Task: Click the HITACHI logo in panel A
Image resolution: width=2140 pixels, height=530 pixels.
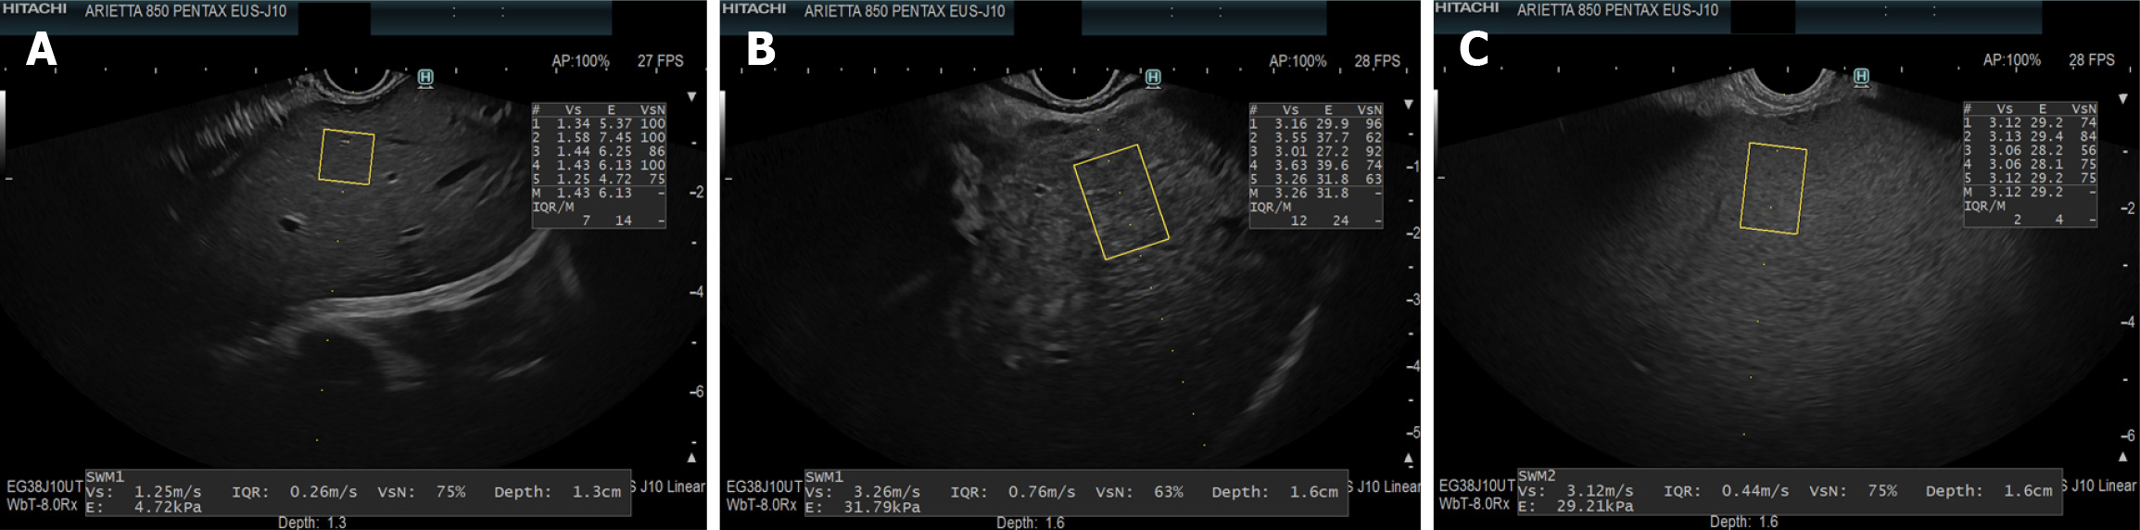Action: tap(33, 9)
